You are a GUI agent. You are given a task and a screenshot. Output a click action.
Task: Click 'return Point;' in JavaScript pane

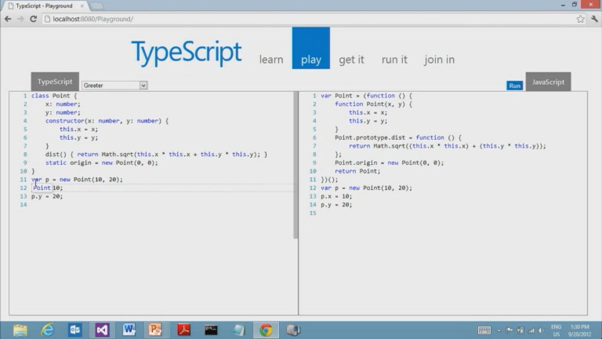point(357,171)
